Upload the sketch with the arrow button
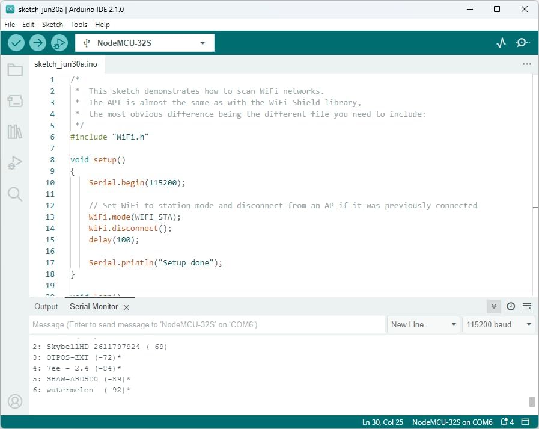This screenshot has width=539, height=429. click(x=37, y=43)
